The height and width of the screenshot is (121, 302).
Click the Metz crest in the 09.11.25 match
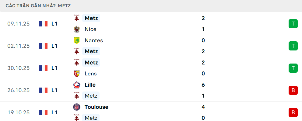[77, 18]
